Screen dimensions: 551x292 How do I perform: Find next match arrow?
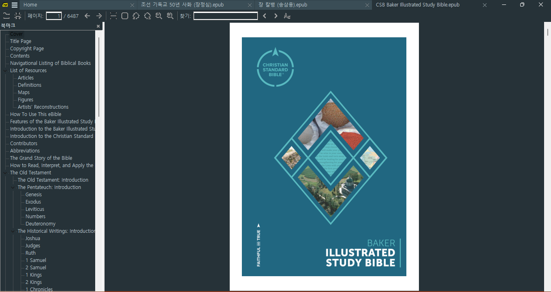tap(276, 16)
